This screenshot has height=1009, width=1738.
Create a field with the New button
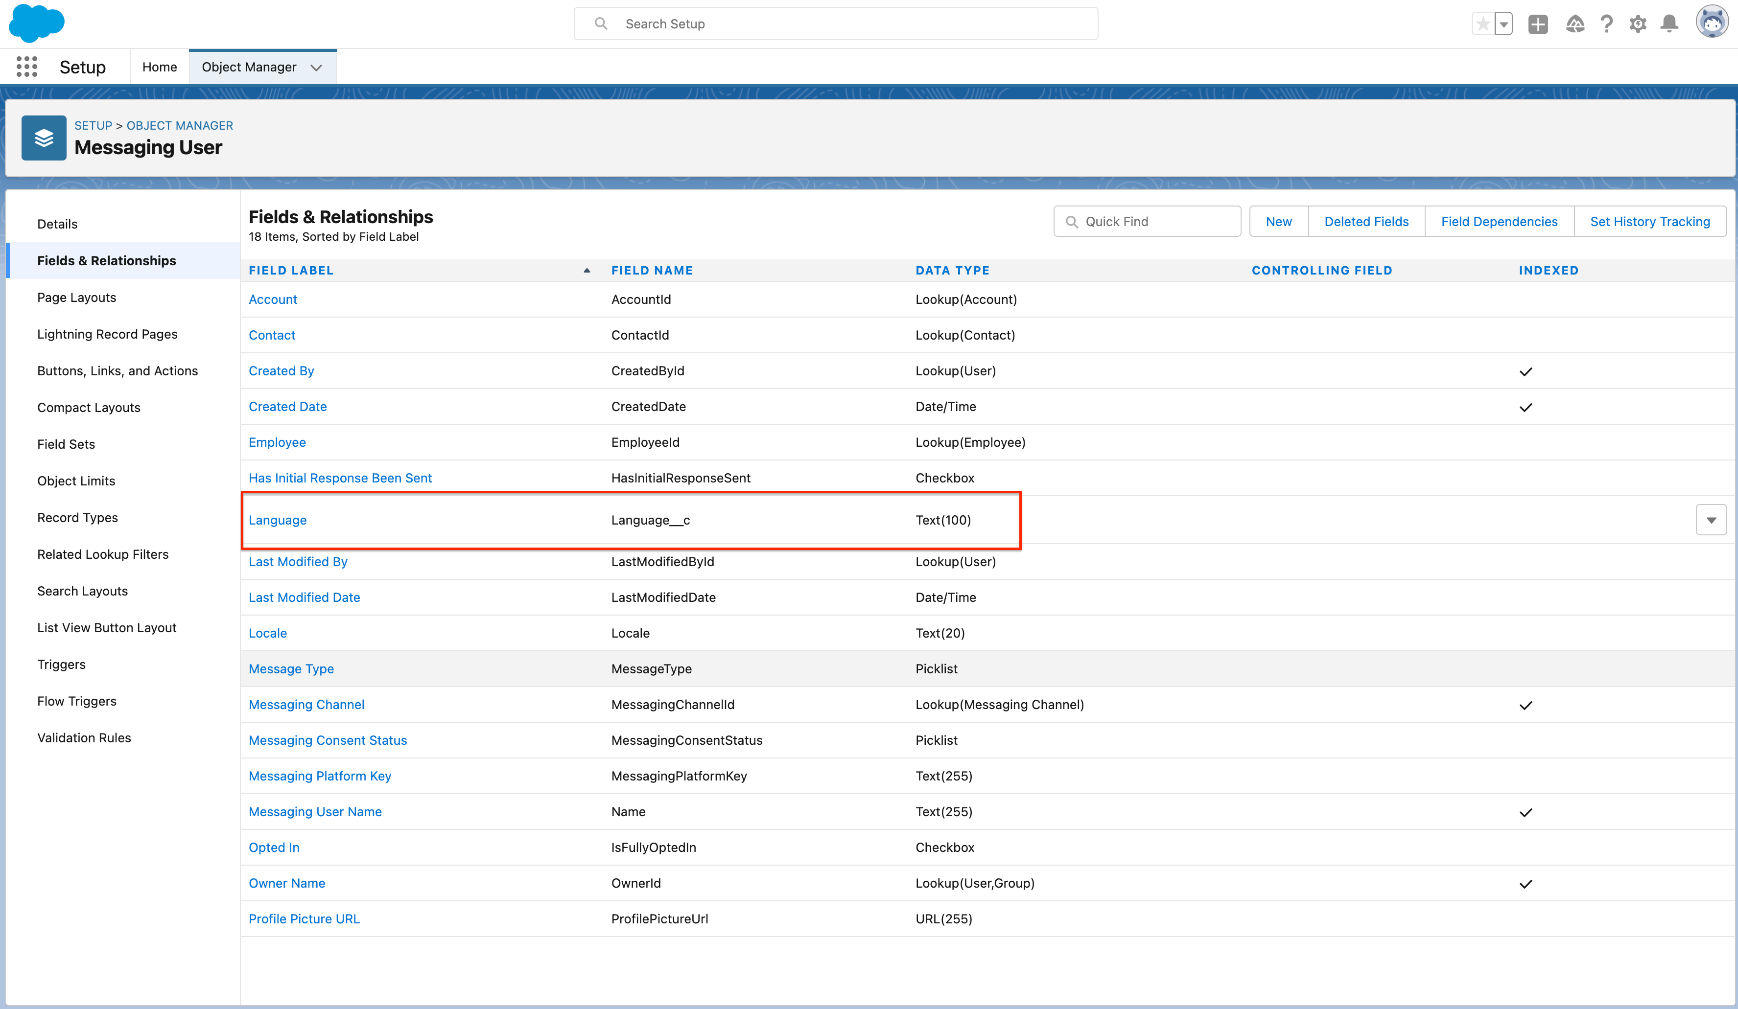tap(1279, 221)
